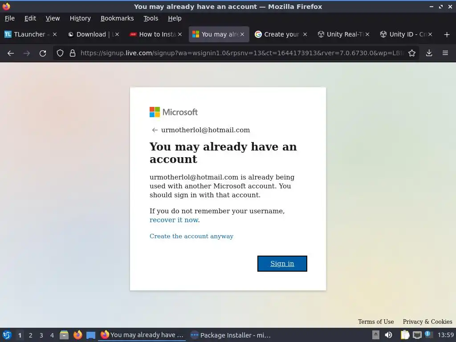Open a new tab with plus button

tap(447, 35)
